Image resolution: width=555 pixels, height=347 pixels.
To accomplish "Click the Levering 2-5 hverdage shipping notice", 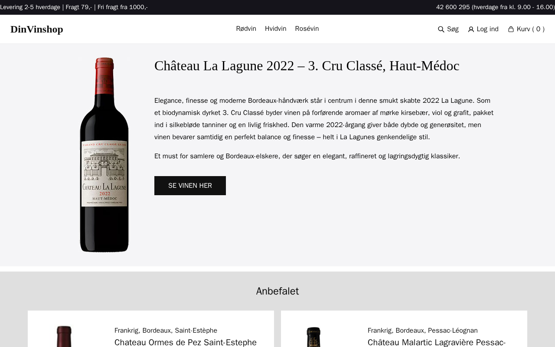I will pos(30,7).
